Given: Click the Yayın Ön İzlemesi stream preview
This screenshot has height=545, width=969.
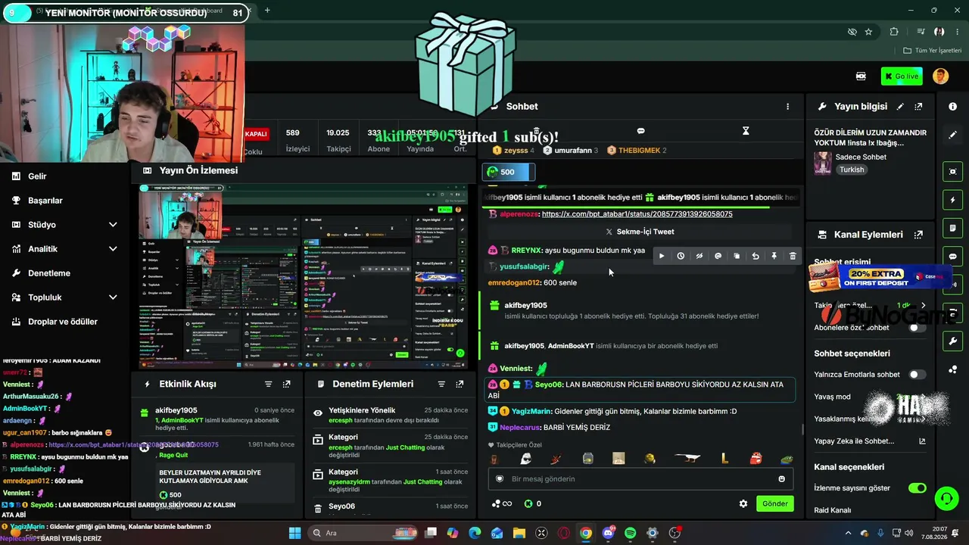Looking at the screenshot, I should [304, 277].
